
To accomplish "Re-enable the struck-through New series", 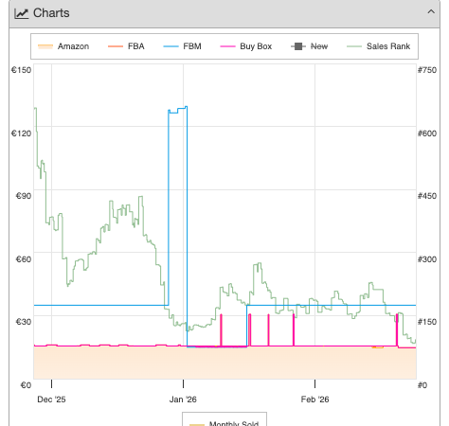I will coord(309,46).
